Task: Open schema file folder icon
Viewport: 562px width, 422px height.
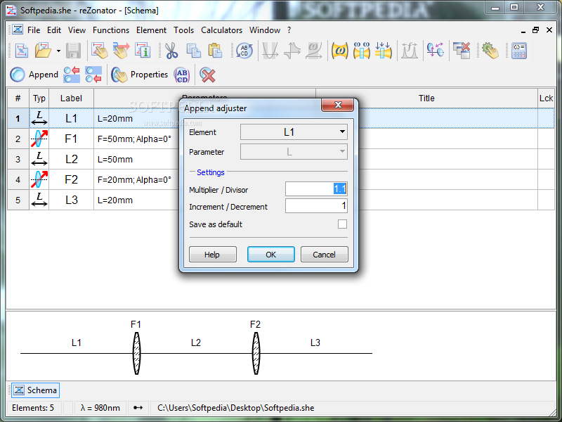Action: [44, 51]
